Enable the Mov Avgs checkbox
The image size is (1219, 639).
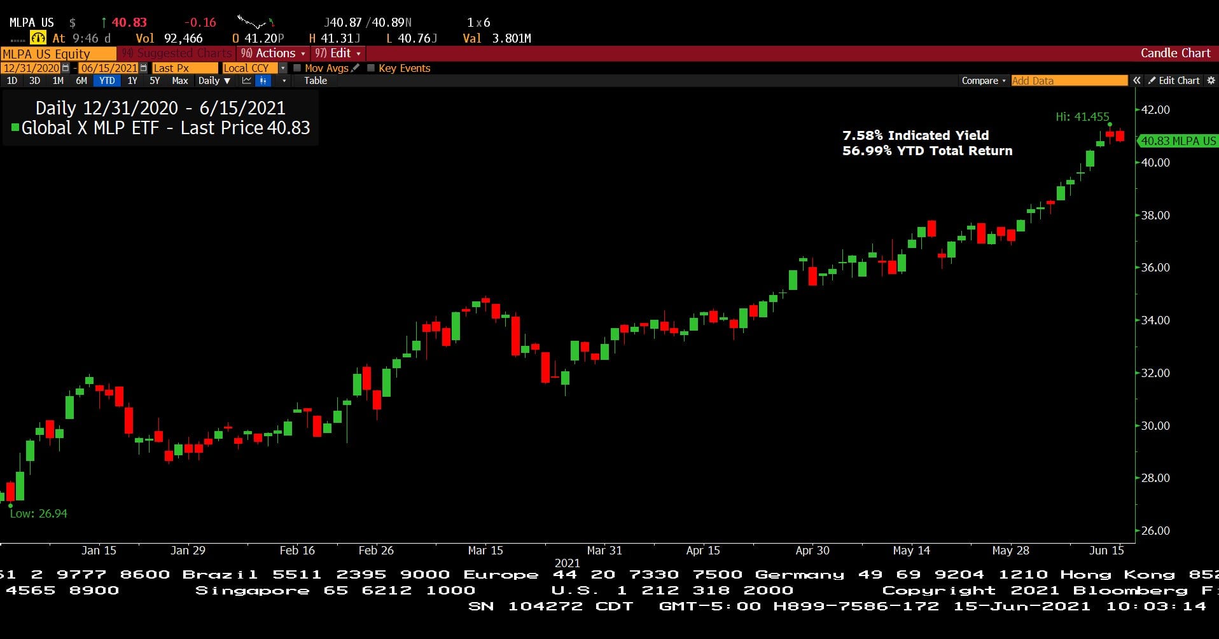(297, 68)
